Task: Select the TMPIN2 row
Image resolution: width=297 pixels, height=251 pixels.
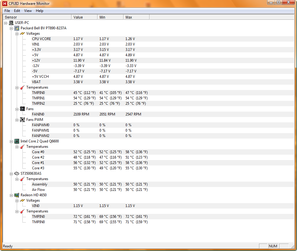Action: tap(163, 104)
